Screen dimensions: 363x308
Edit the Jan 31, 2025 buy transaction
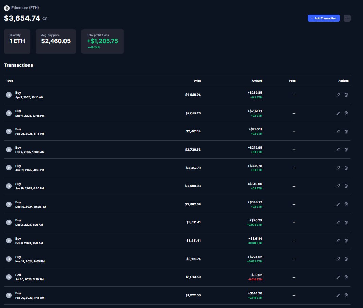pyautogui.click(x=338, y=168)
